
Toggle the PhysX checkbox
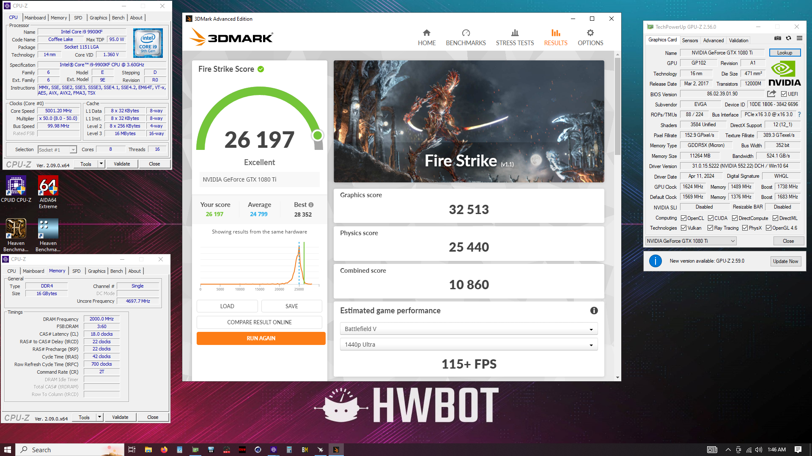tap(745, 228)
